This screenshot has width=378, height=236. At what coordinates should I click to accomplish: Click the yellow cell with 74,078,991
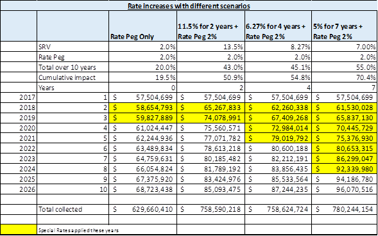pos(210,118)
